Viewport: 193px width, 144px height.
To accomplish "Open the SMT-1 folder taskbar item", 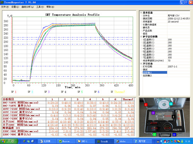I will (83, 141).
